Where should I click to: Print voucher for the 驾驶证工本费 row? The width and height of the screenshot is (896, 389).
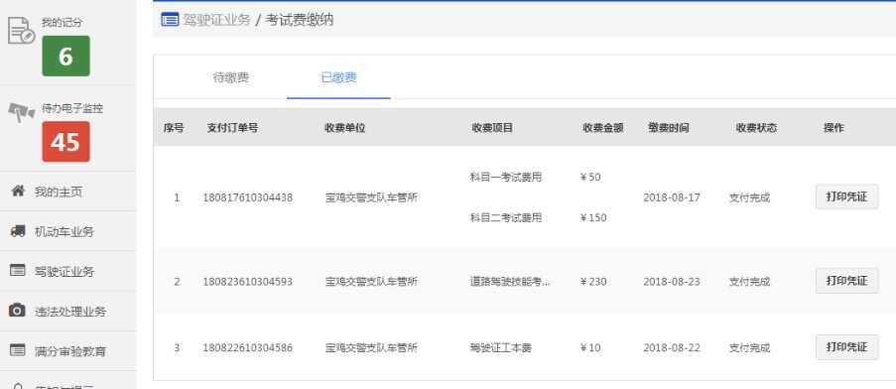[846, 347]
